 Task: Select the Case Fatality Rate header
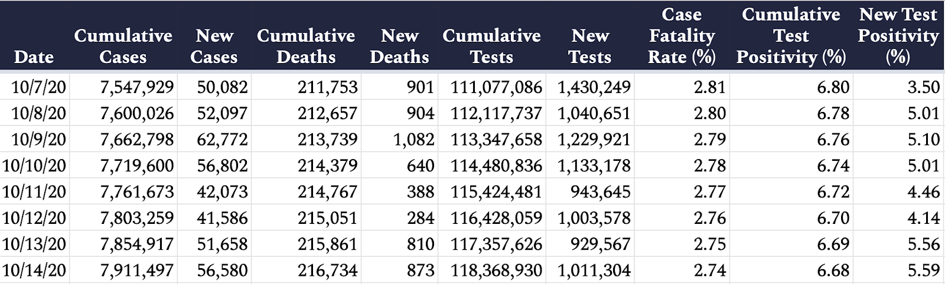click(682, 35)
